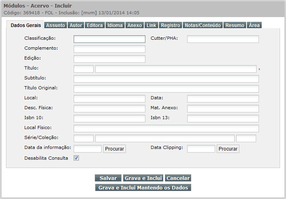
Task: Open the Anexo tab
Action: pyautogui.click(x=135, y=25)
